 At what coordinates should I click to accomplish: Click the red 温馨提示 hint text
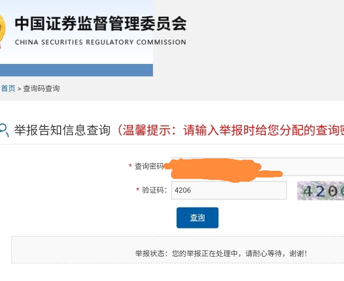(229, 130)
